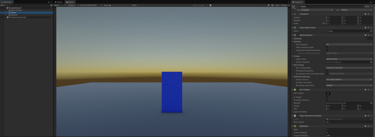Switch to the Scene tab
The height and width of the screenshot is (137, 375).
click(59, 2)
